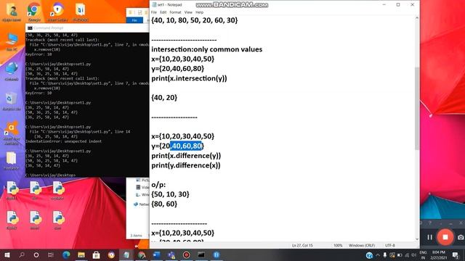The image size is (465, 261).
Task: Open the user folder icon at the desktop's first position
Action: point(12,12)
